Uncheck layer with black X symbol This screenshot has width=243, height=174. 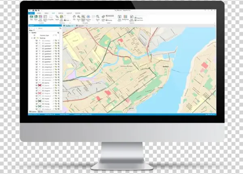click(x=36, y=101)
